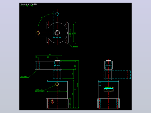
Task: Select the '2-PT 1/8' port callout
Action: (39, 90)
